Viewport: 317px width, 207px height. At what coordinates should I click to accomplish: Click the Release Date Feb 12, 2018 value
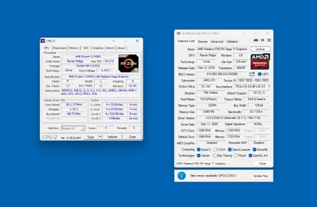pos(206,68)
